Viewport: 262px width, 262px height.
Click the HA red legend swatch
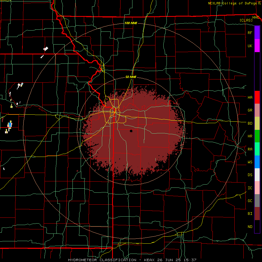pyautogui.click(x=257, y=97)
